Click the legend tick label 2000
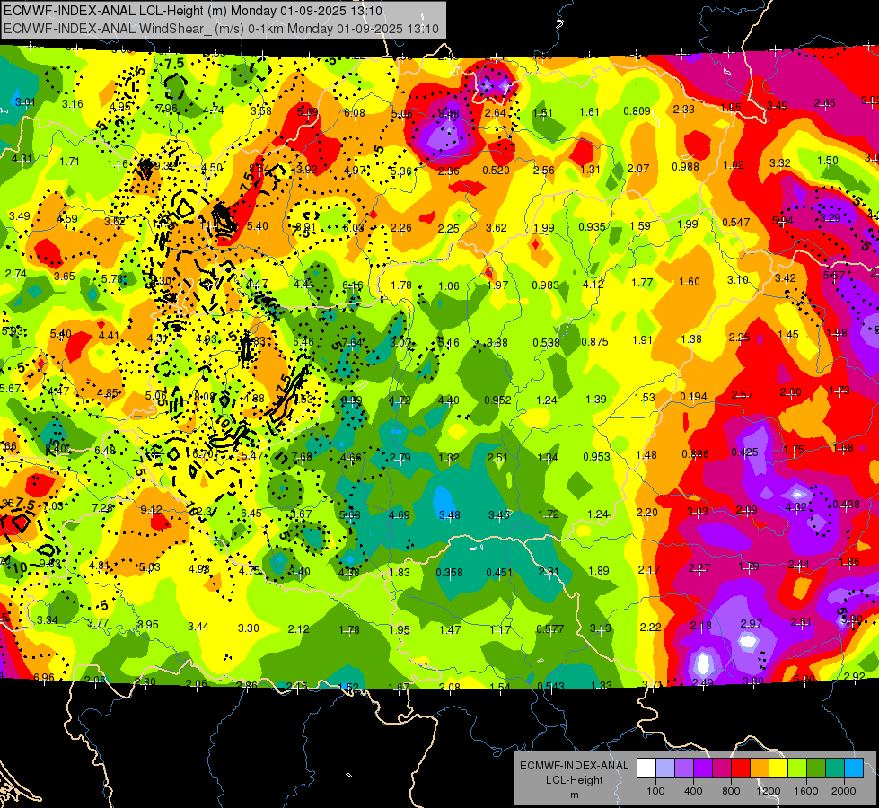 tap(844, 791)
